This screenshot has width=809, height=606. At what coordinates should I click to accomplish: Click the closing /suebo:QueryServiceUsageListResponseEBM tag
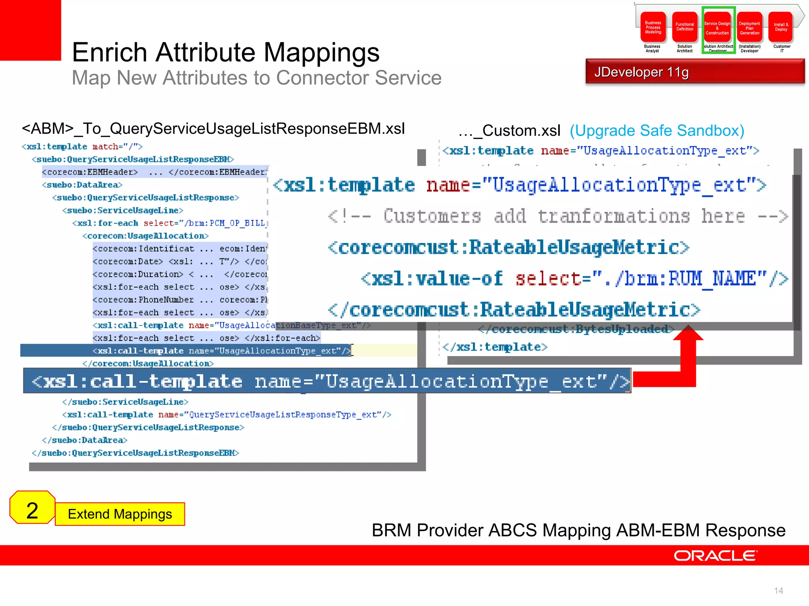tap(135, 453)
